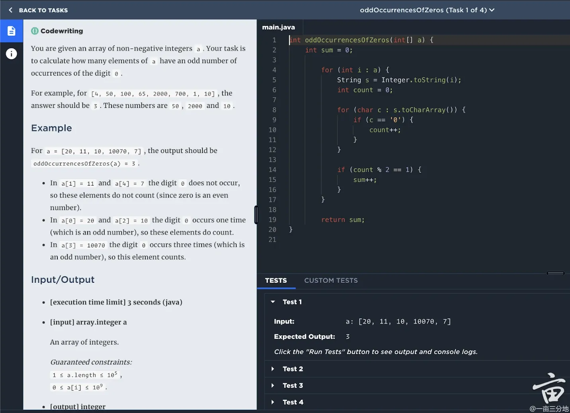Open the oddOccurrencesOfZeros task dropdown
Screen dimensions: 570x413
tap(427, 10)
